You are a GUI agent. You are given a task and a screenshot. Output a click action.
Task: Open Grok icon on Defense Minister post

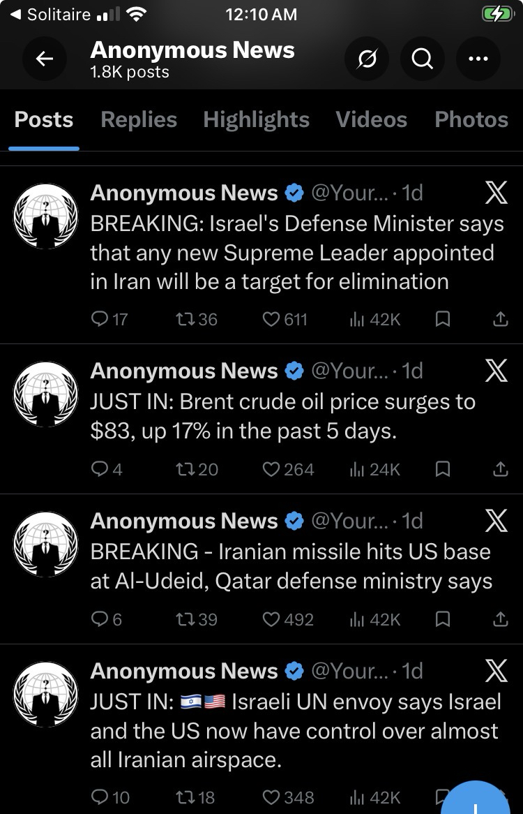tap(496, 193)
